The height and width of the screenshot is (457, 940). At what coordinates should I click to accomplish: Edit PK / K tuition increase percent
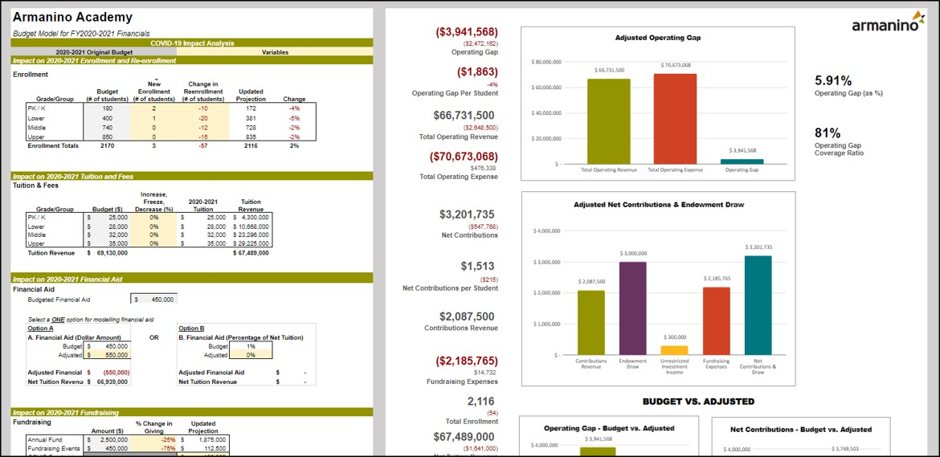[x=153, y=218]
